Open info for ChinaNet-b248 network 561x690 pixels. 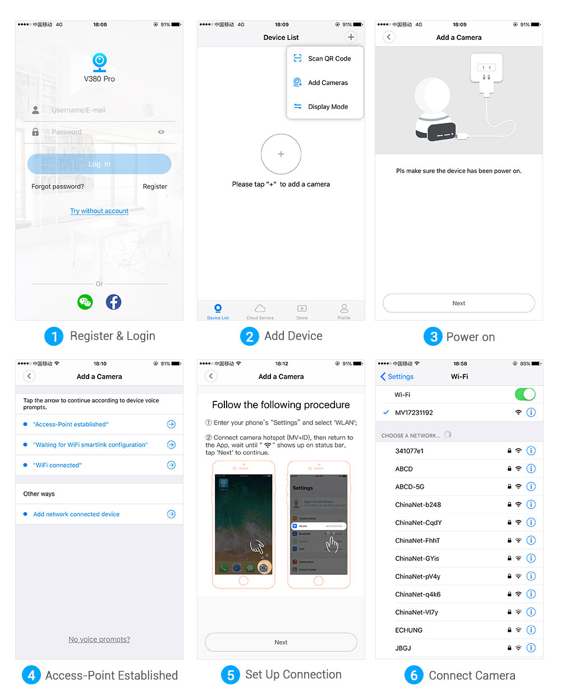click(531, 505)
